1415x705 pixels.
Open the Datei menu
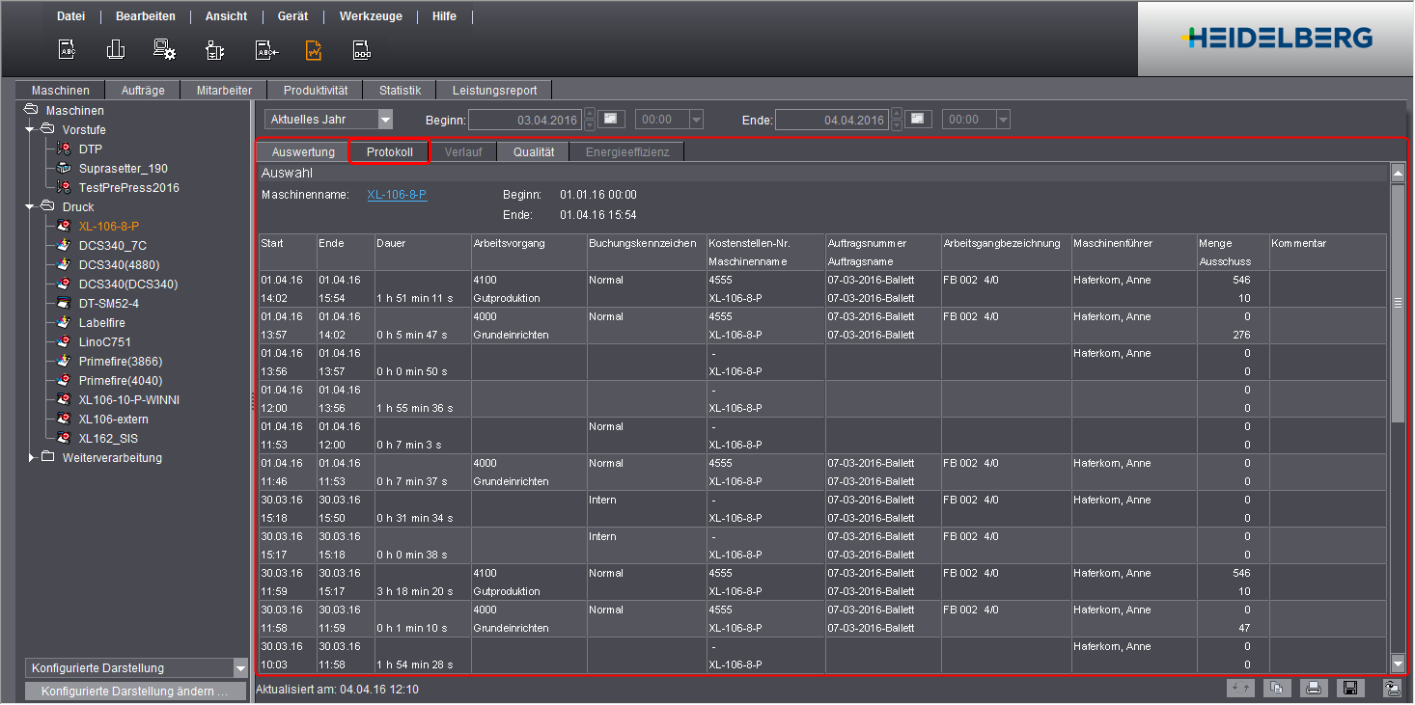pos(70,16)
